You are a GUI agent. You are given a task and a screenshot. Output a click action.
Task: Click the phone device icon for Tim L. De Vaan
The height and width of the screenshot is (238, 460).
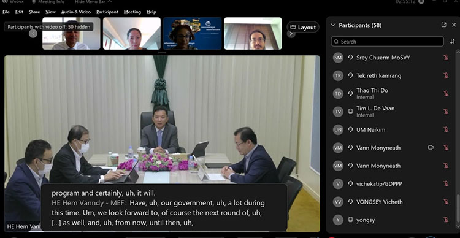point(350,112)
